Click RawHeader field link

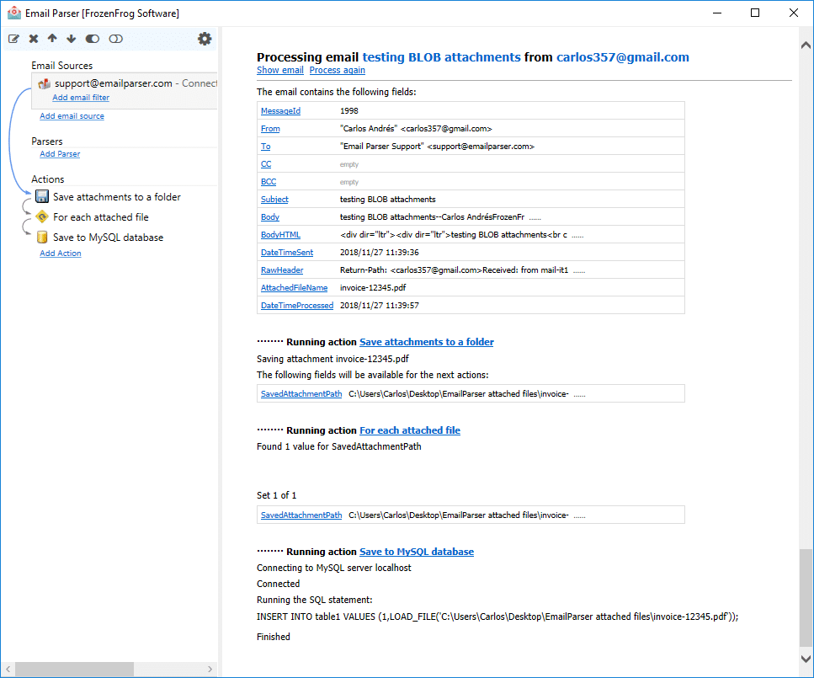[x=282, y=270]
